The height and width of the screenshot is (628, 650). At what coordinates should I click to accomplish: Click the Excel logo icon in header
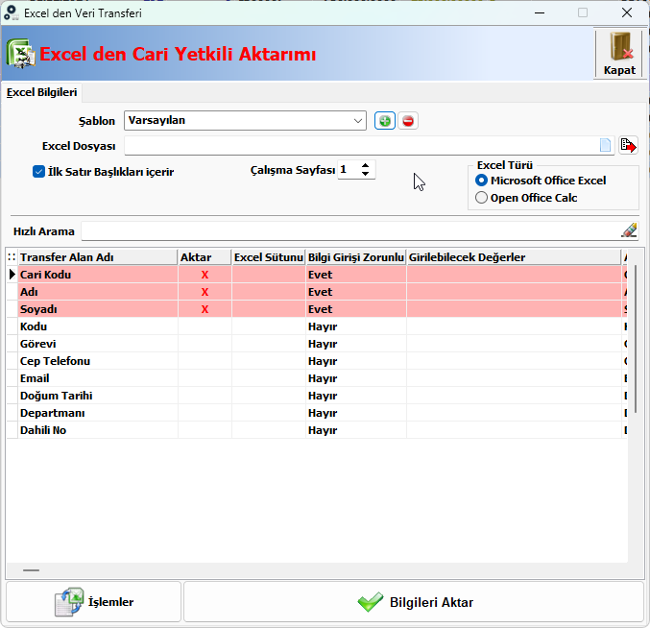(20, 54)
